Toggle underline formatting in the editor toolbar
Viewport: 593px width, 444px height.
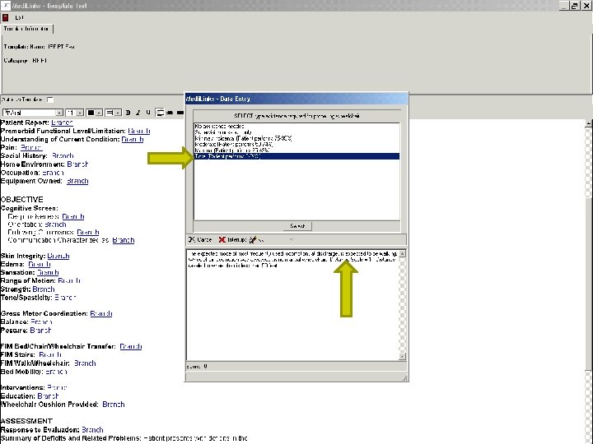[148, 113]
